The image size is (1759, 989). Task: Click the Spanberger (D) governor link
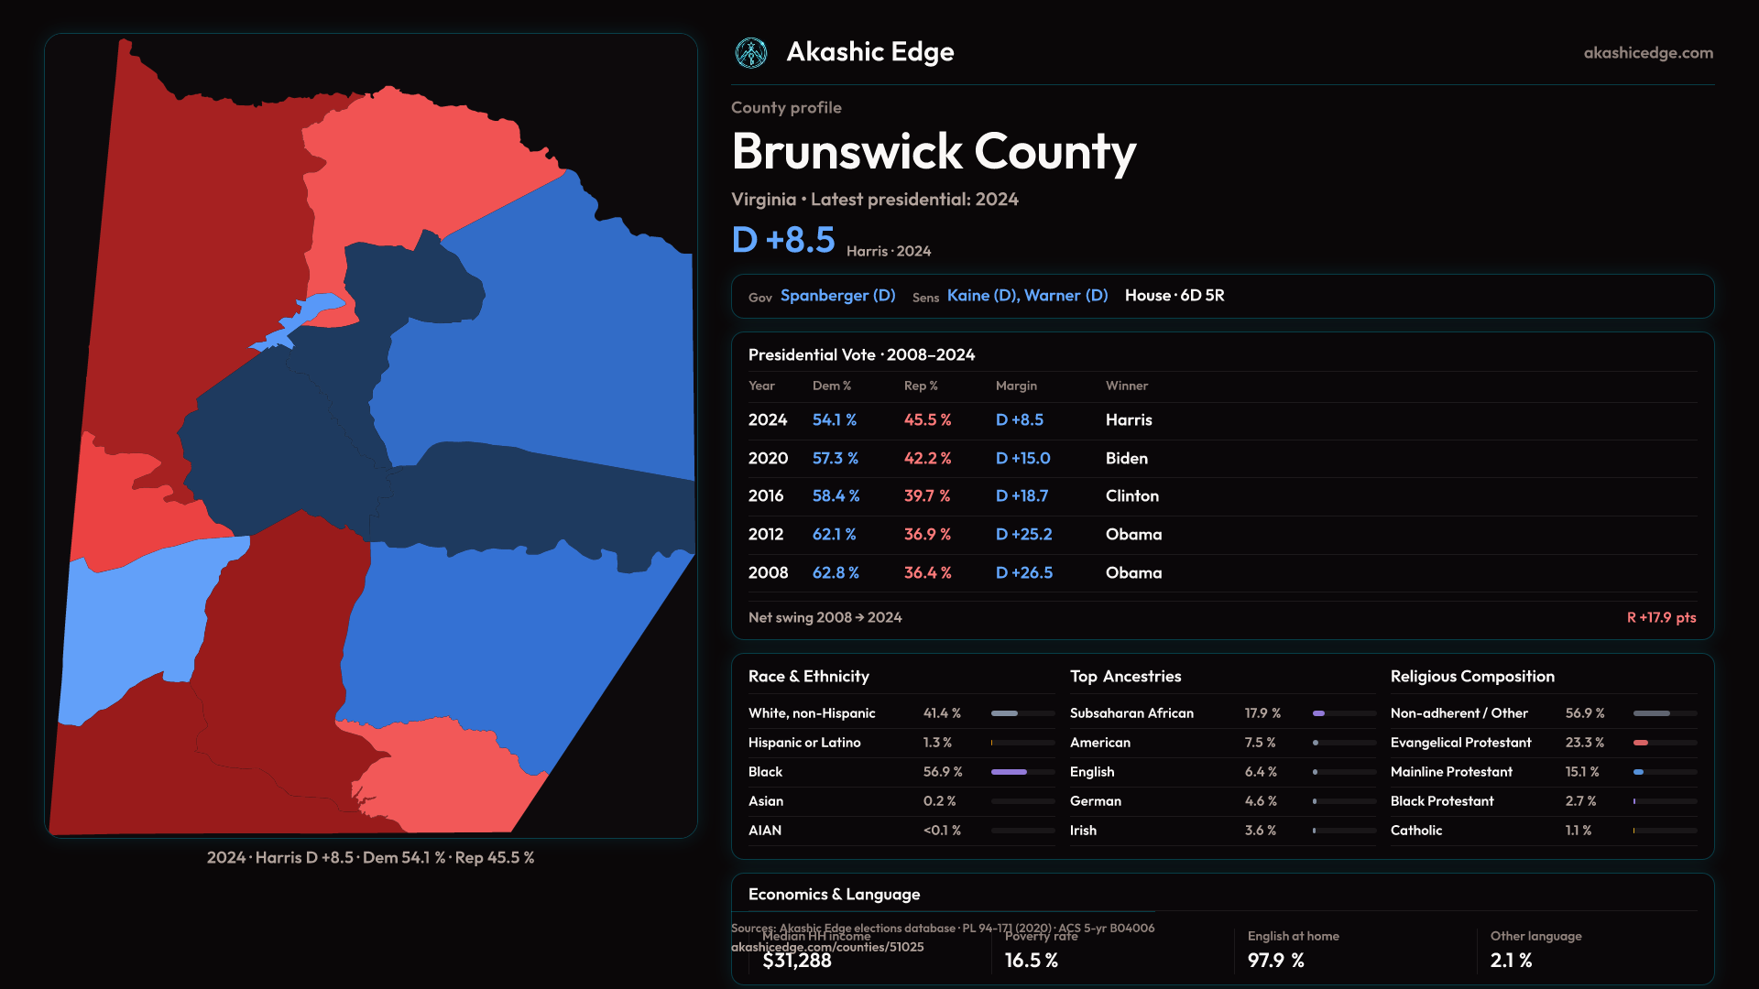click(x=837, y=296)
